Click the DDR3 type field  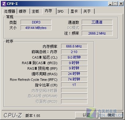[36, 22]
